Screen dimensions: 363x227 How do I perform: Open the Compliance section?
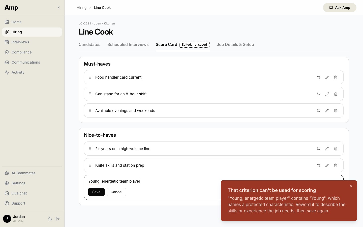[32, 52]
